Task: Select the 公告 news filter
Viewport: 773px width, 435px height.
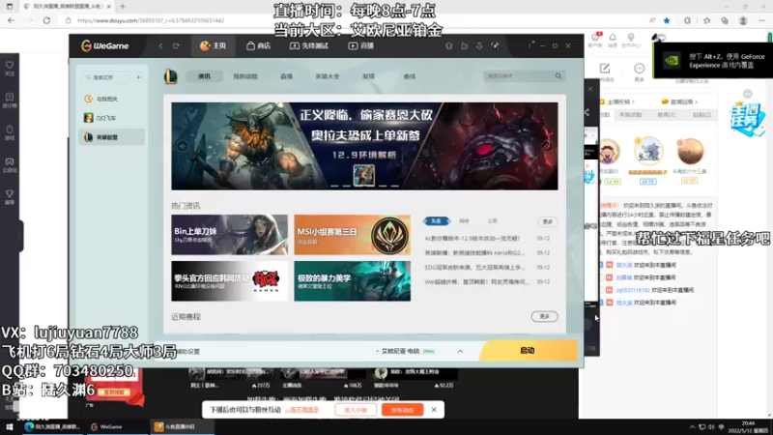Action: (492, 221)
